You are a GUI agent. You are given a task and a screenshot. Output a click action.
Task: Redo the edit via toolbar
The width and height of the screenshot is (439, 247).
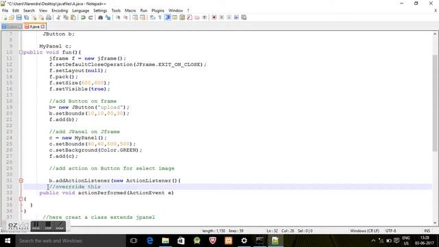tap(91, 17)
